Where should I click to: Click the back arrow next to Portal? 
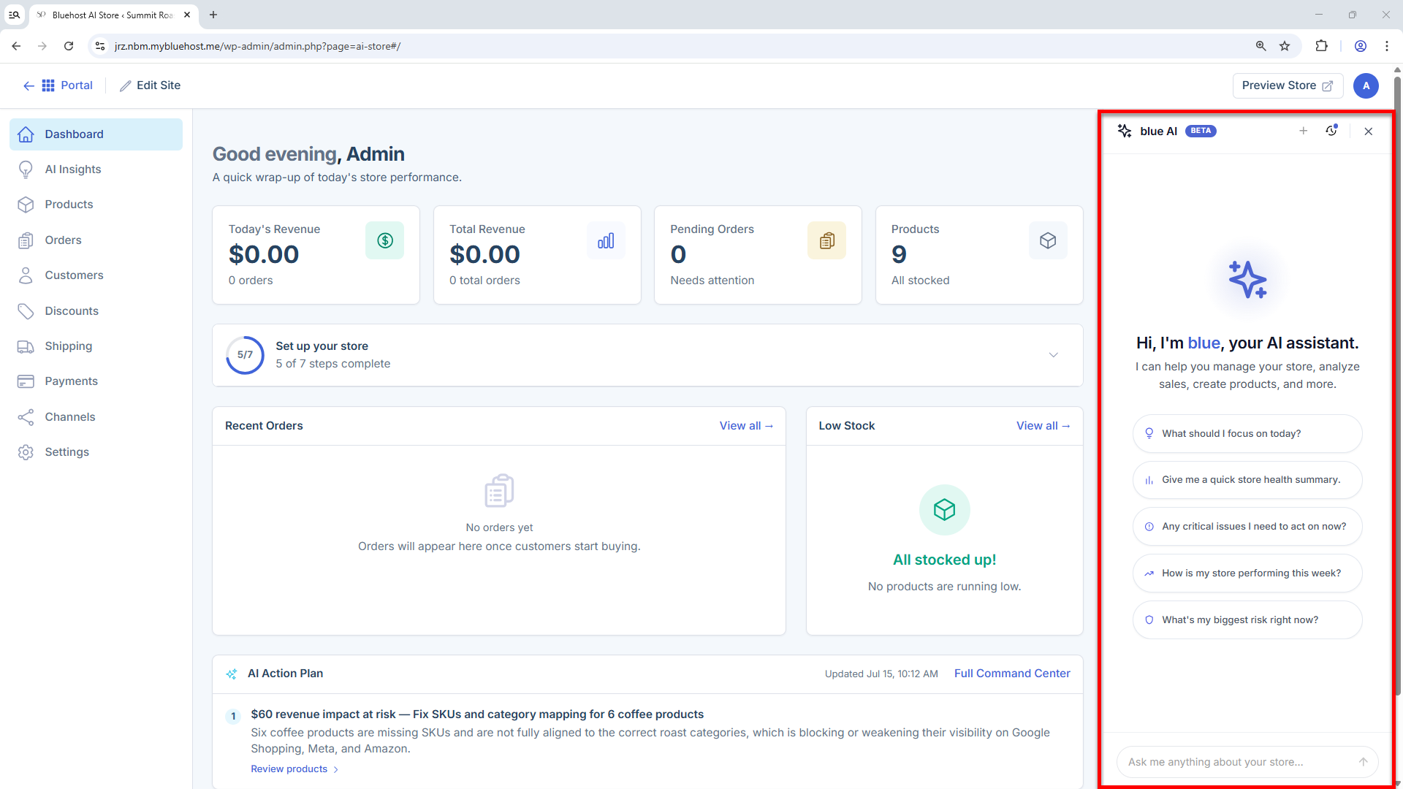click(x=28, y=85)
